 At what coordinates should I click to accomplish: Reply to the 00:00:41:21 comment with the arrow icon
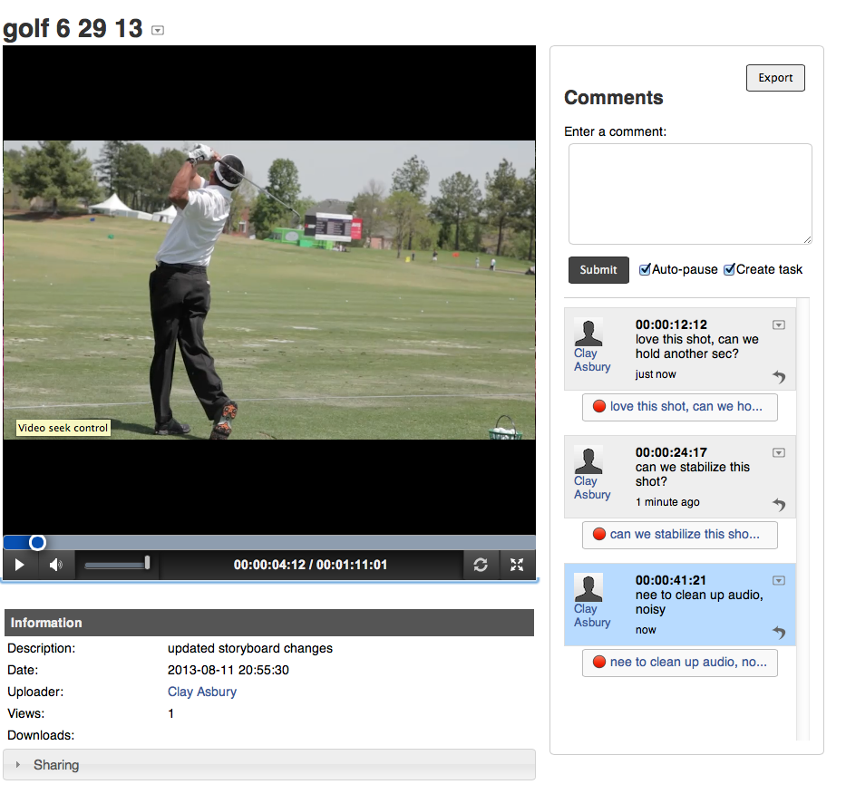(779, 633)
